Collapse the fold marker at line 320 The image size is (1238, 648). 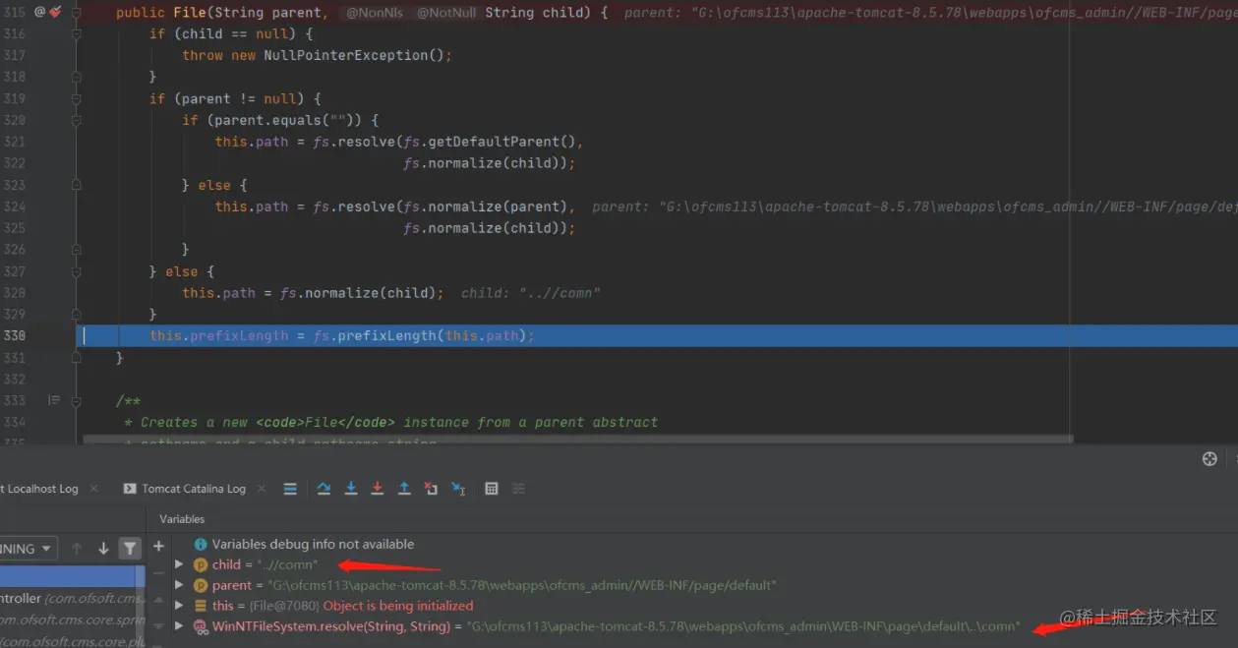tap(77, 120)
